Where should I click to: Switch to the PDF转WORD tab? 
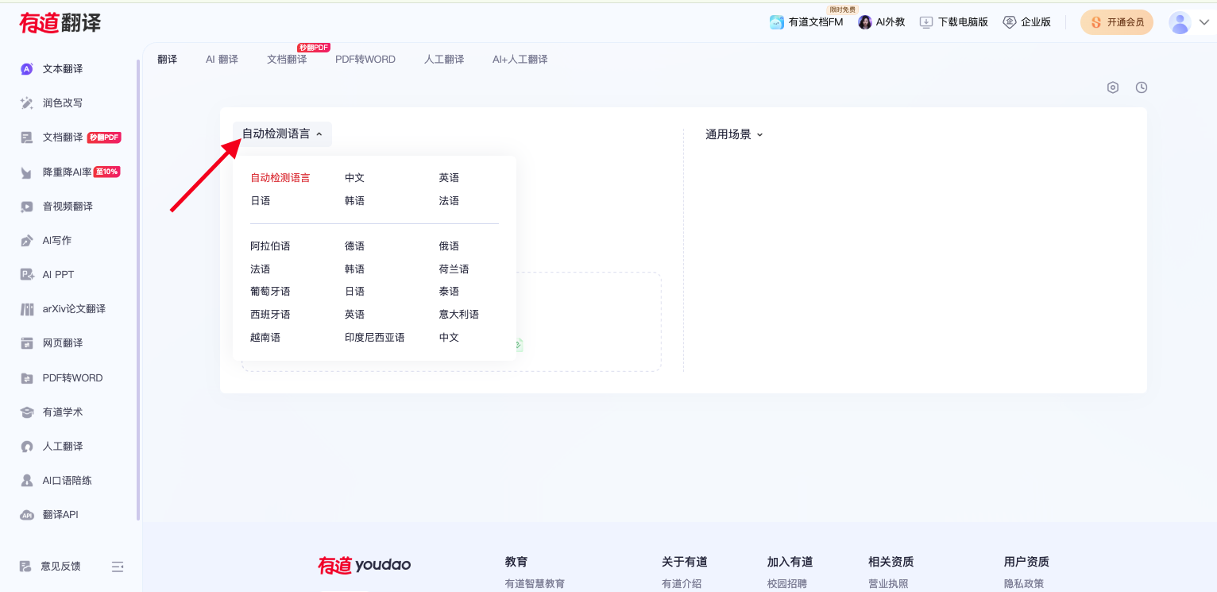click(365, 60)
